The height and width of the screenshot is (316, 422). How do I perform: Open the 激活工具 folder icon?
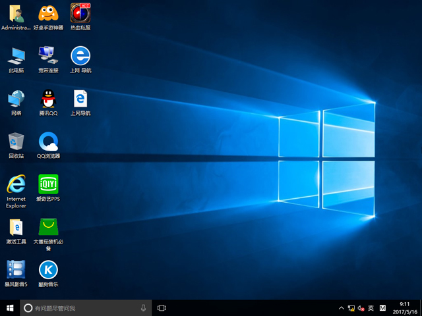pos(16,227)
